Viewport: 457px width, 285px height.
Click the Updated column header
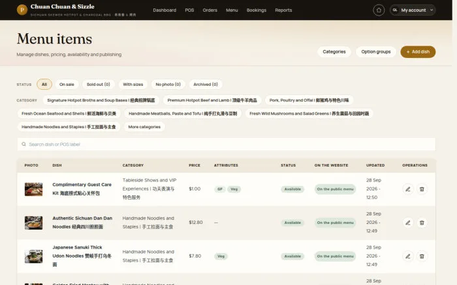(375, 165)
